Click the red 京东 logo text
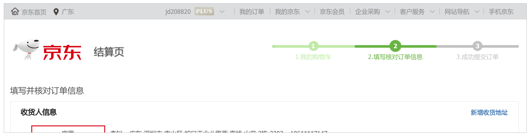The width and height of the screenshot is (531, 137). pos(62,52)
